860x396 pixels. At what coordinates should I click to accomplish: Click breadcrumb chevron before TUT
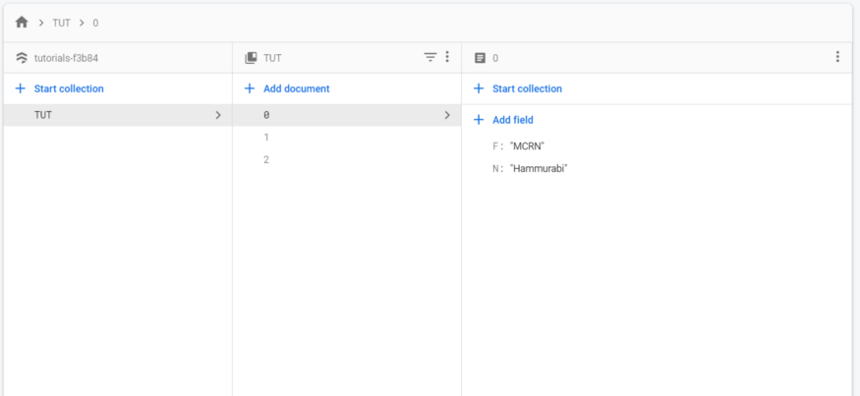41,23
